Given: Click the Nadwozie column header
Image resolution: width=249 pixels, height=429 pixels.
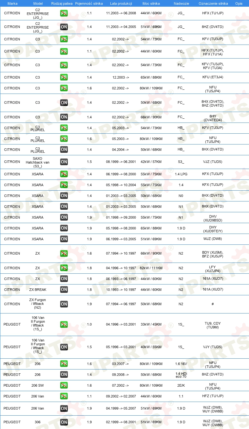Looking at the screenshot, I should (x=181, y=3).
